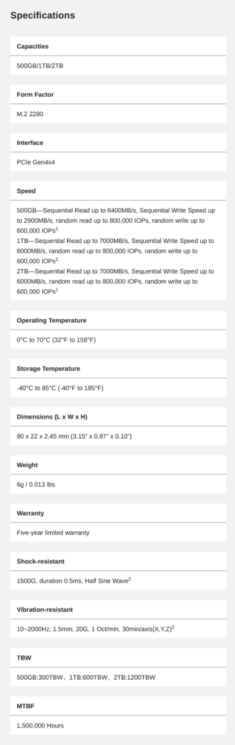Select the Speed section header
The width and height of the screenshot is (235, 745).
click(x=26, y=191)
